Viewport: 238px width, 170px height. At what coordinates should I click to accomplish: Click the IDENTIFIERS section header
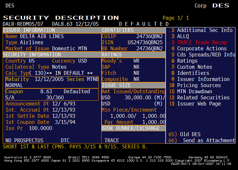[134, 30]
